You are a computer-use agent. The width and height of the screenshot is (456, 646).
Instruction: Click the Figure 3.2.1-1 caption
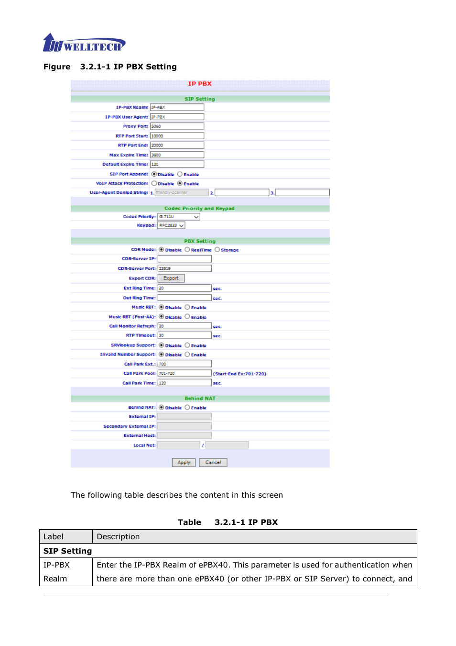[x=110, y=67]
